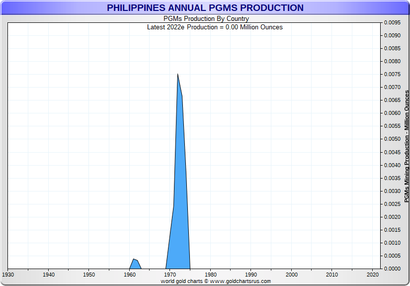Select the Latest 2022e Production text line
Screen dimensions: 410x286
point(215,27)
